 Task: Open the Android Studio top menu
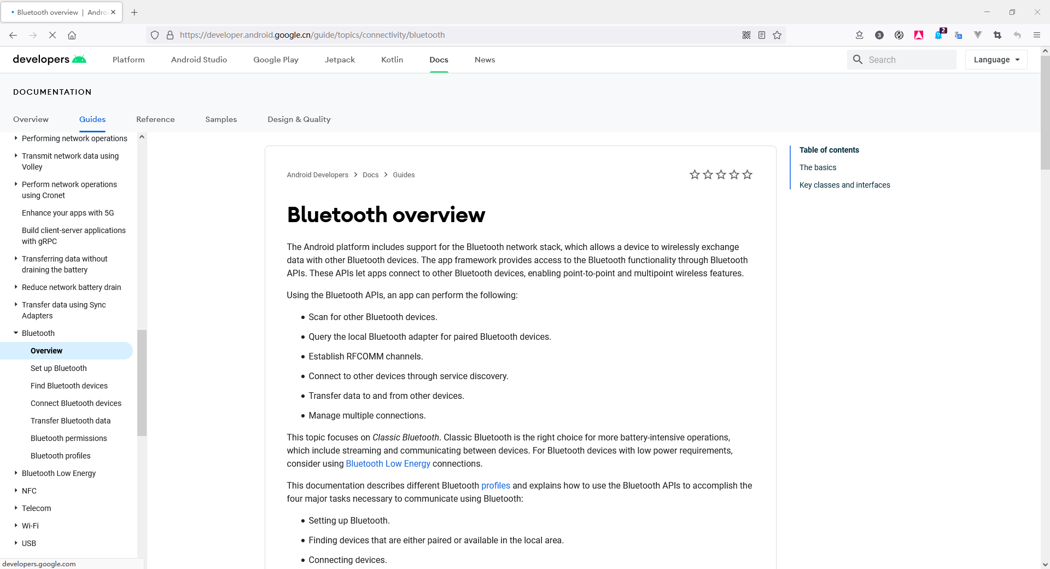(x=199, y=60)
